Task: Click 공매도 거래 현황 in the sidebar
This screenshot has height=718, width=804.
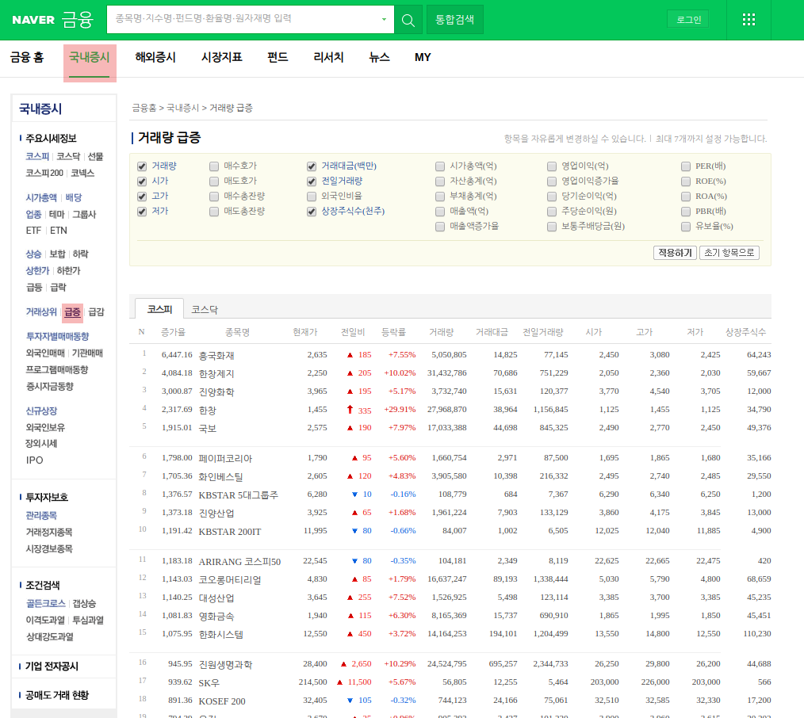Action: coord(57,695)
